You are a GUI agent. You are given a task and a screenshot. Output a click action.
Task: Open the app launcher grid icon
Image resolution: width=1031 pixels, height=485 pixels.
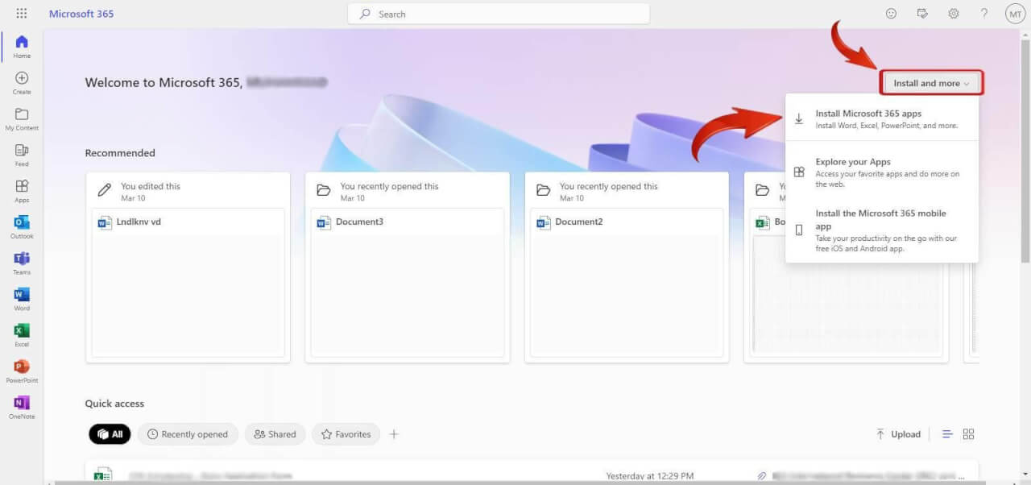click(22, 14)
